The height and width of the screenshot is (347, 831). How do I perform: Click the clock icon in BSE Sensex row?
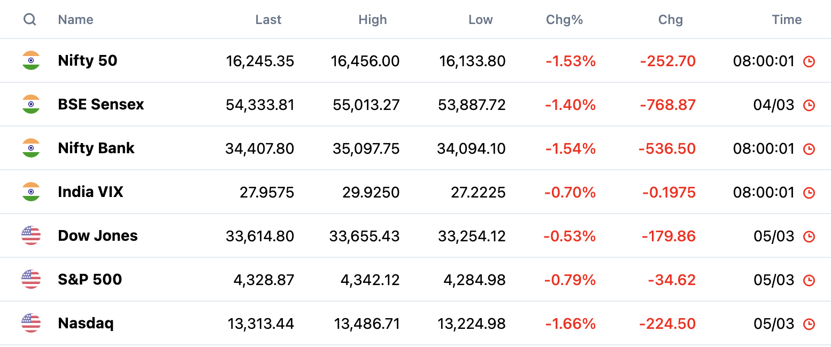(x=809, y=105)
